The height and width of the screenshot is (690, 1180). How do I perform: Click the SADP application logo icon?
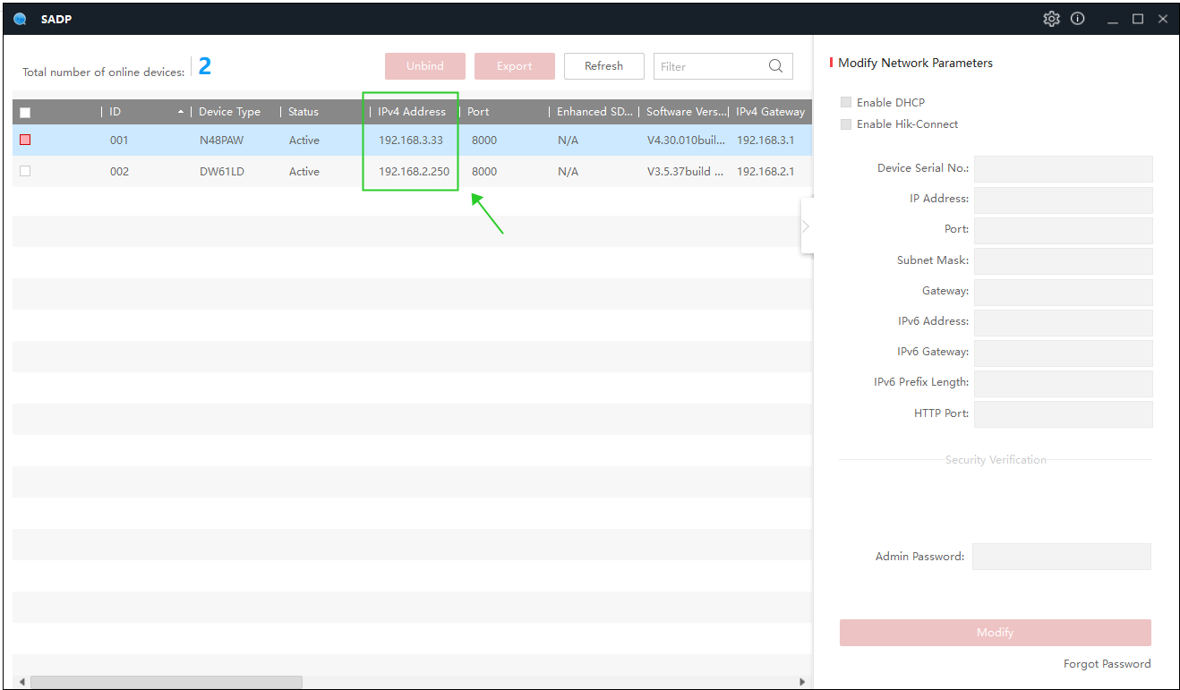(21, 19)
